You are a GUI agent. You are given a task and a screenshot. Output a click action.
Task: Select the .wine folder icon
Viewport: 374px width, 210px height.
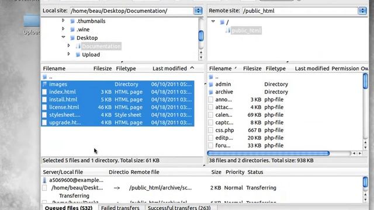click(x=72, y=29)
